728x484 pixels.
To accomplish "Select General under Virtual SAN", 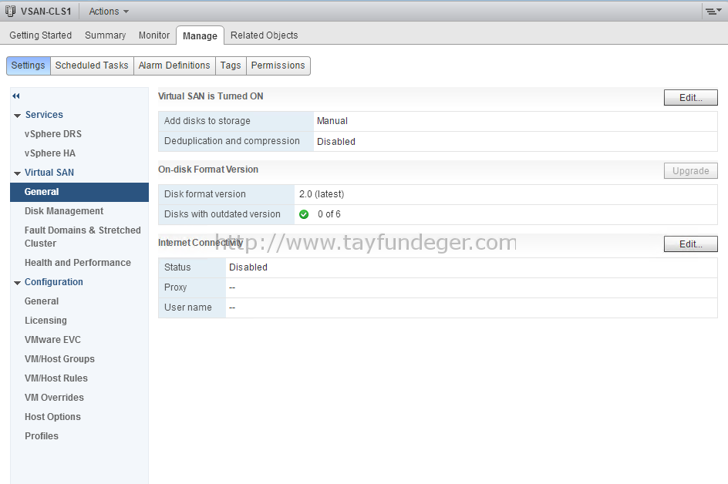I will [x=79, y=192].
